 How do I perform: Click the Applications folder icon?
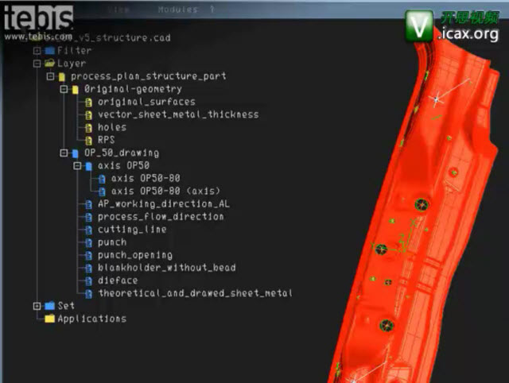tap(49, 319)
